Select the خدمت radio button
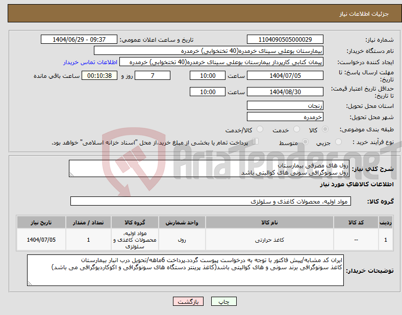 pos(296,129)
